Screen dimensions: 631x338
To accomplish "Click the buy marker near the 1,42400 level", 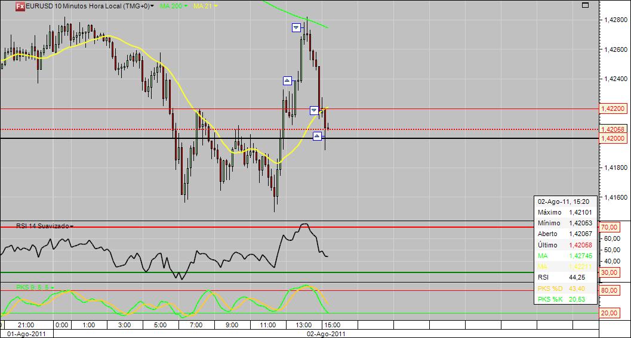I will tap(287, 81).
